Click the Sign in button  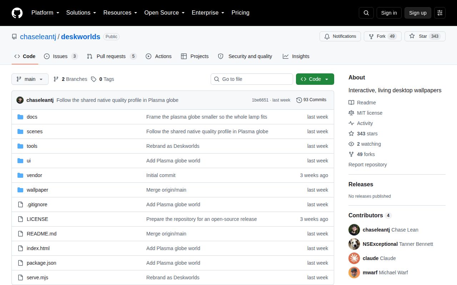(389, 13)
